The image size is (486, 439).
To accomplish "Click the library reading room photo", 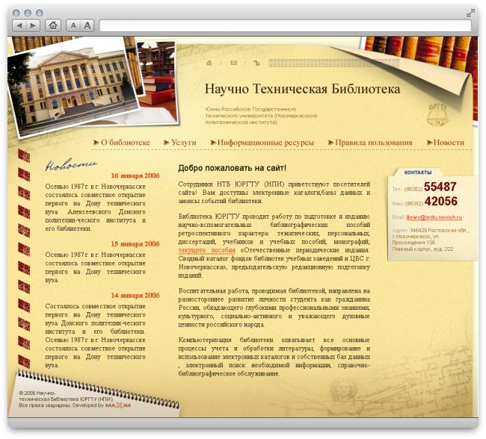I will click(159, 82).
